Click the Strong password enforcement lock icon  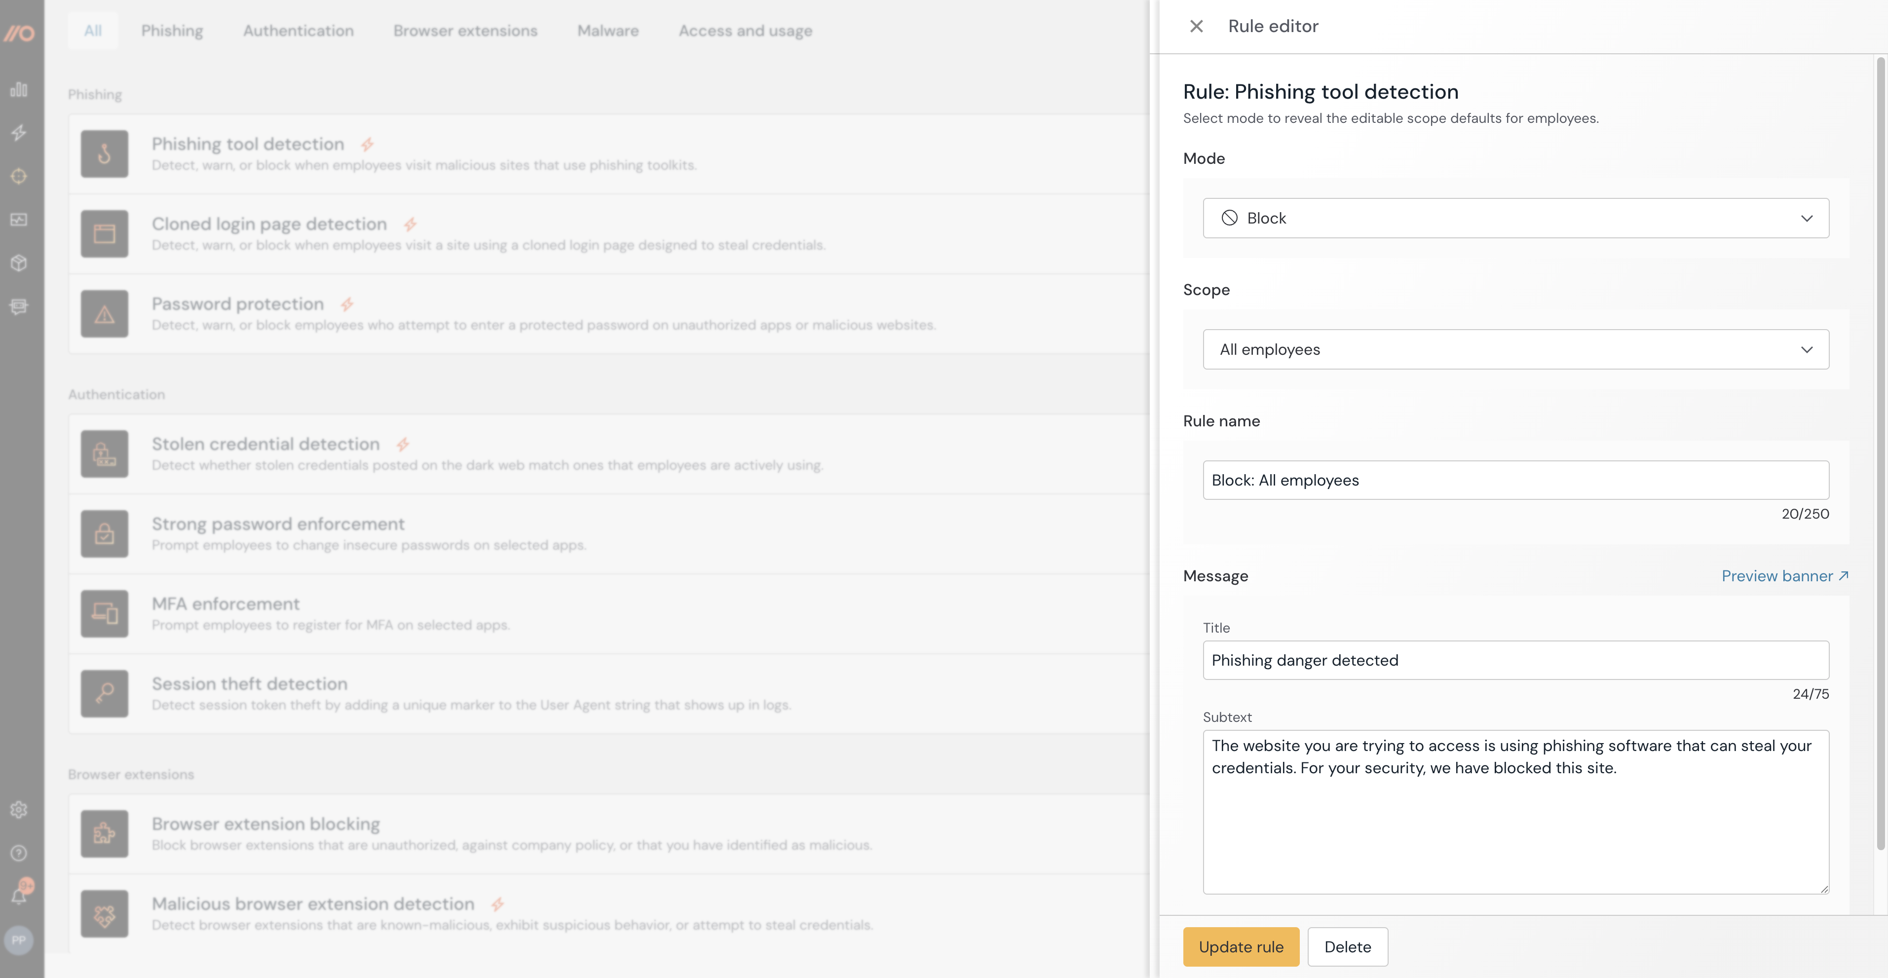104,534
